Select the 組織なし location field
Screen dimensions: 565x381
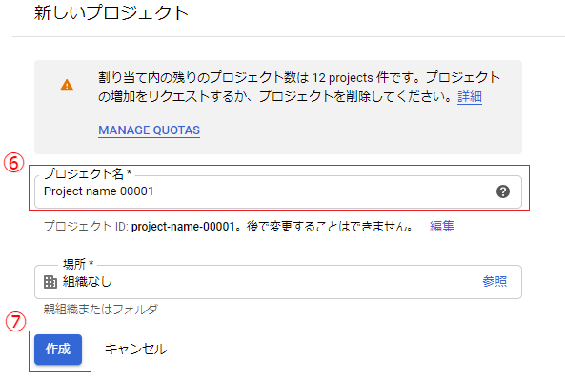point(278,282)
